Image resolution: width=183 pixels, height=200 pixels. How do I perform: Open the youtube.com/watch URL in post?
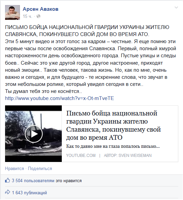(59, 98)
